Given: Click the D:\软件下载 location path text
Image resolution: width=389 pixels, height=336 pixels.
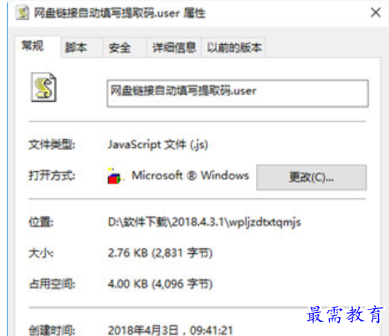Looking at the screenshot, I should coord(204,222).
